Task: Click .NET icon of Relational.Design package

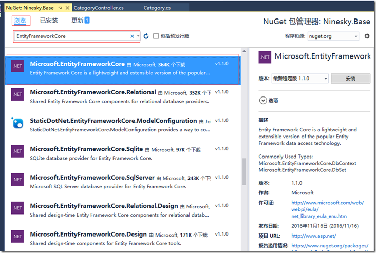Action: click(x=17, y=208)
